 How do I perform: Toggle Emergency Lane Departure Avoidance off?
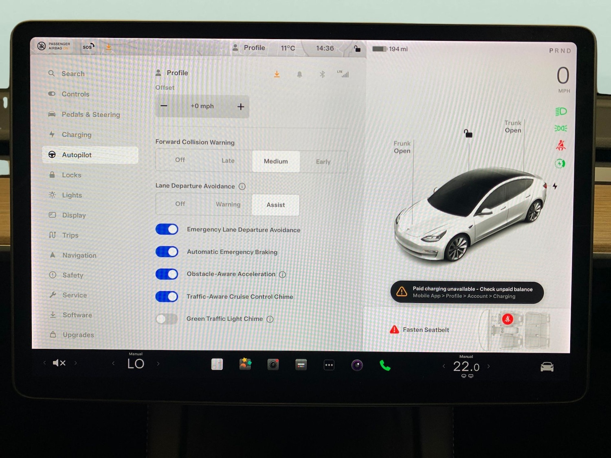point(167,229)
